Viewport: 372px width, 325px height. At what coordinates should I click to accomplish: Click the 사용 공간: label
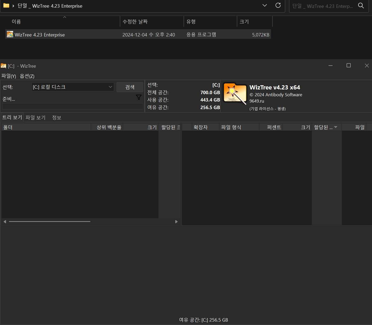tap(158, 100)
